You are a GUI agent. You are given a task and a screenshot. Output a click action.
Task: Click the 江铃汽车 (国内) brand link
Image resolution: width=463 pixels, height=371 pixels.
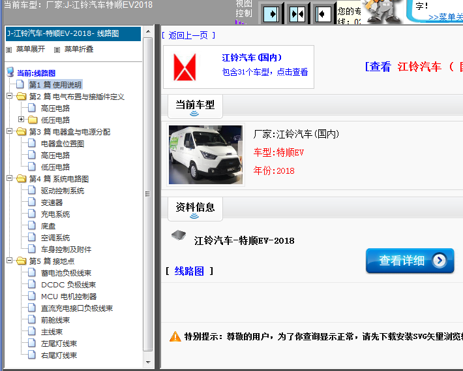(x=252, y=57)
